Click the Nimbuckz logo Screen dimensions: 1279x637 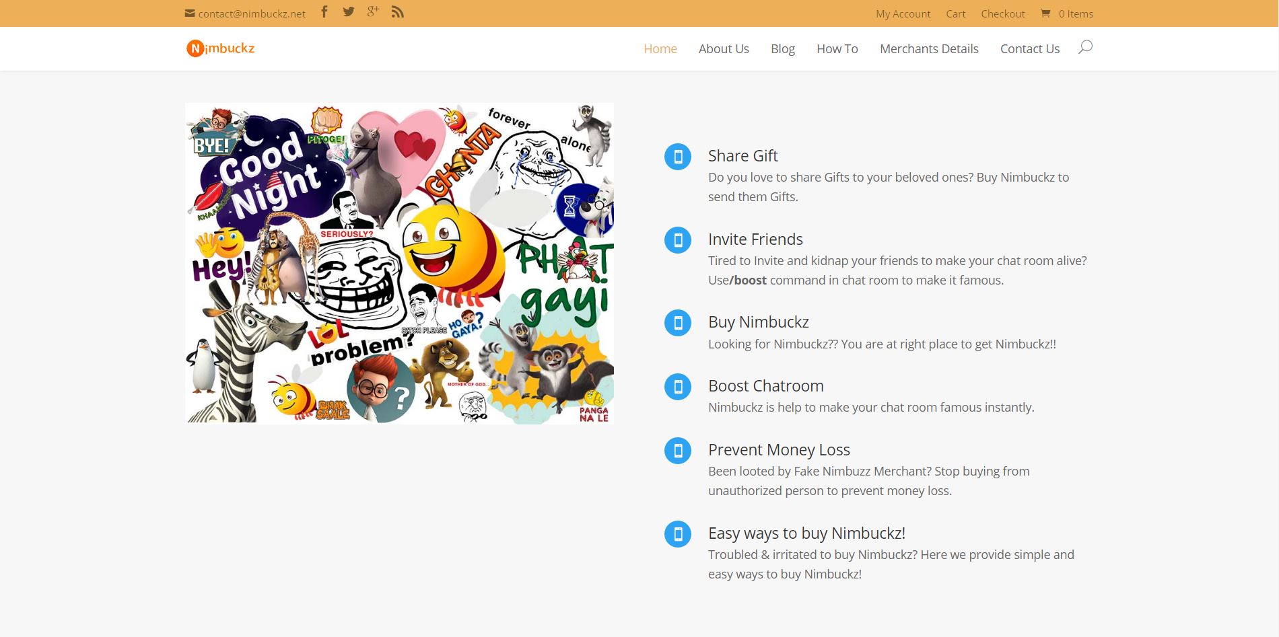[x=221, y=48]
